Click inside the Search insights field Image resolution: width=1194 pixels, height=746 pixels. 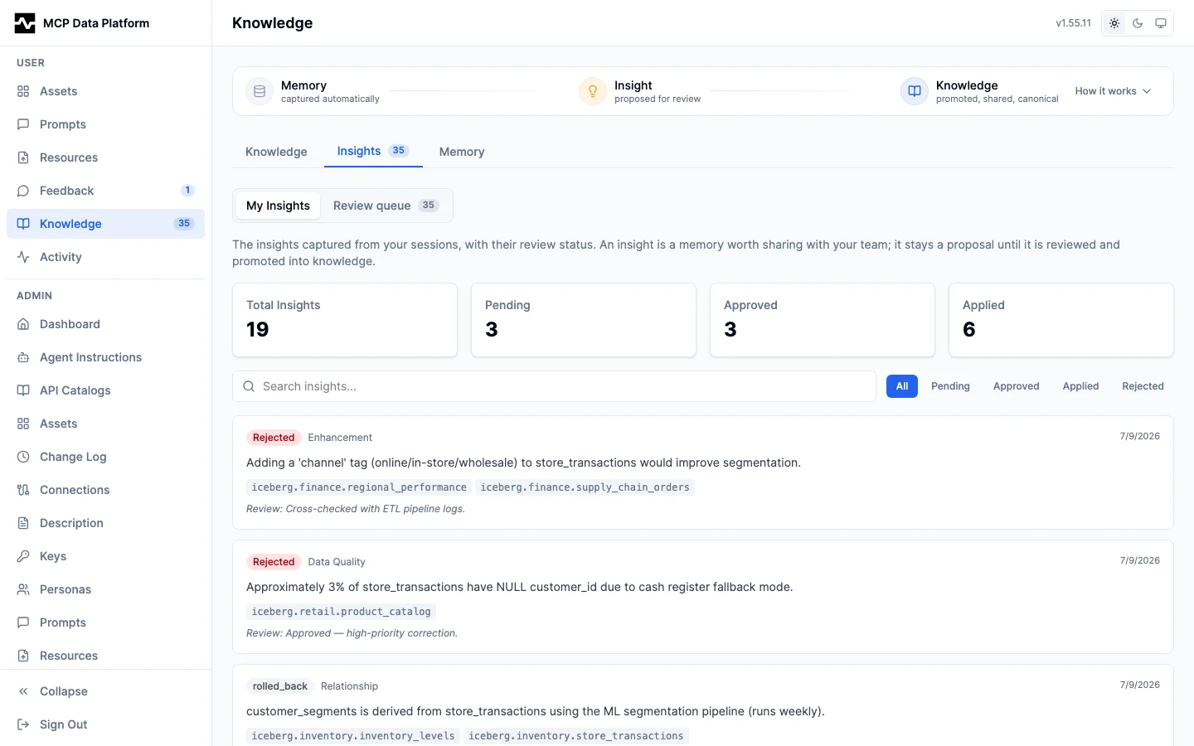click(554, 386)
